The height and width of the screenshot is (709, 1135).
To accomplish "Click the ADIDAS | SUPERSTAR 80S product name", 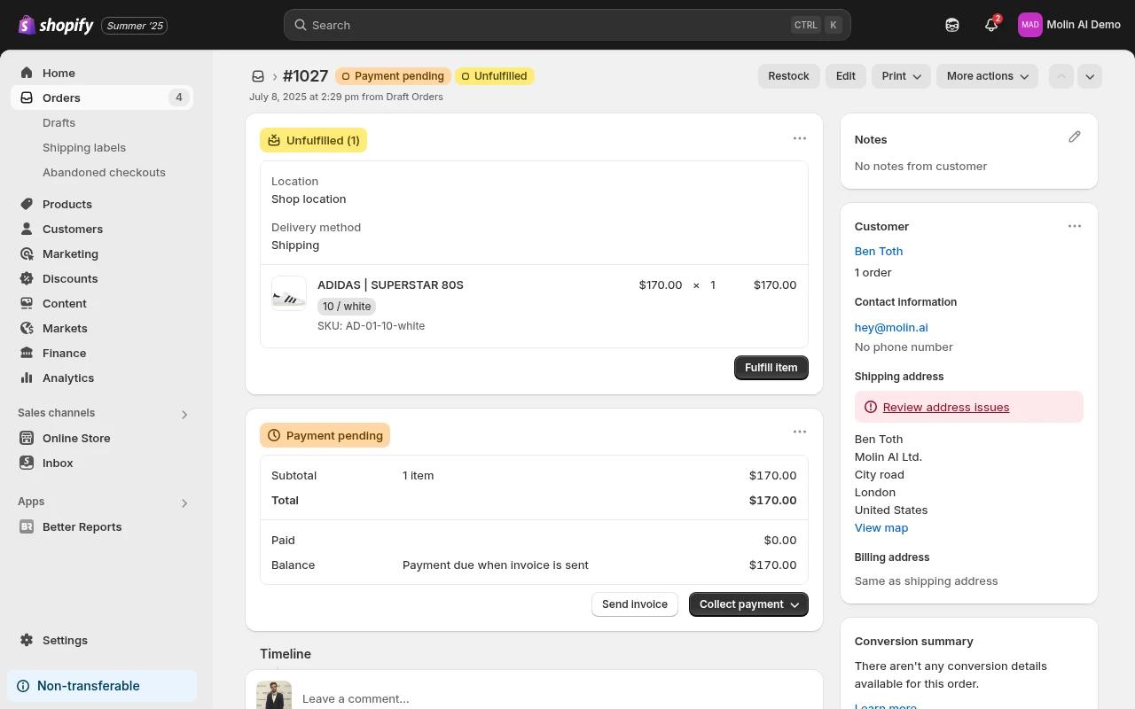I will tap(390, 284).
